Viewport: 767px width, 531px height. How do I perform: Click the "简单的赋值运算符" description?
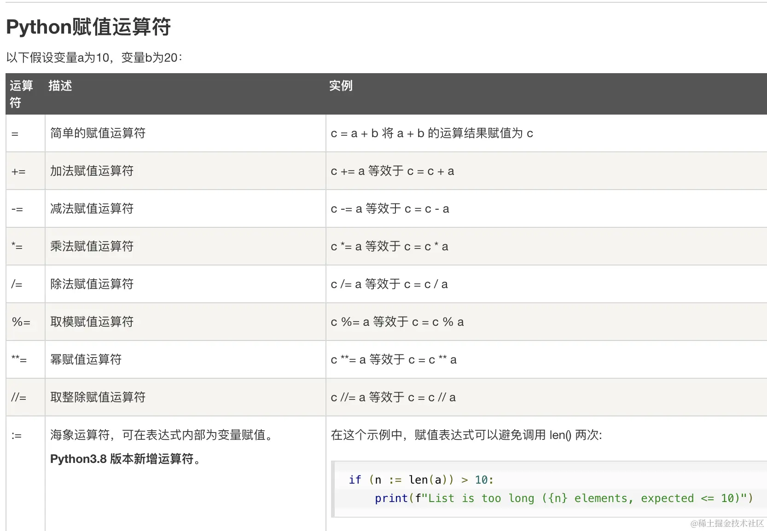(x=98, y=133)
